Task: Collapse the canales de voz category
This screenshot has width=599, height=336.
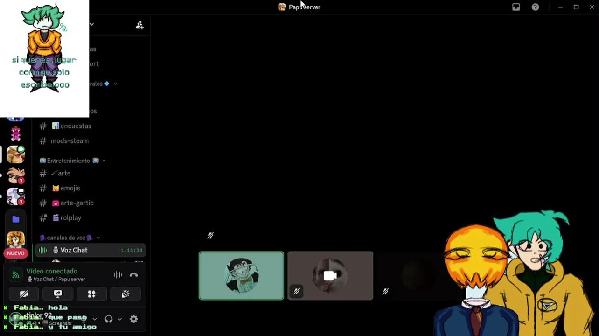Action: pyautogui.click(x=70, y=238)
